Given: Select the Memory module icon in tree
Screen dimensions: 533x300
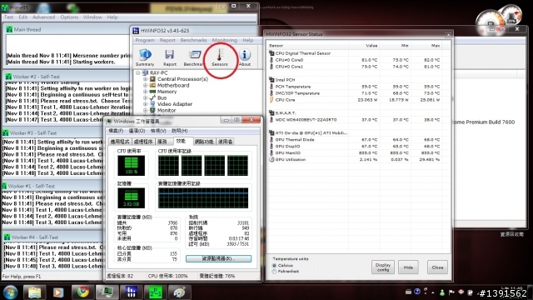Looking at the screenshot, I should tap(152, 92).
